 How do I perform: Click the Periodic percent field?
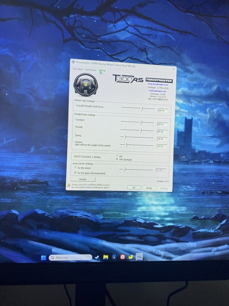(x=162, y=132)
